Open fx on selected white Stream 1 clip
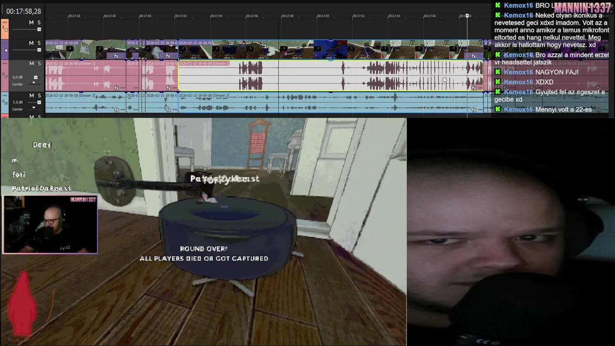Image resolution: width=615 pixels, height=346 pixels. pyautogui.click(x=474, y=88)
